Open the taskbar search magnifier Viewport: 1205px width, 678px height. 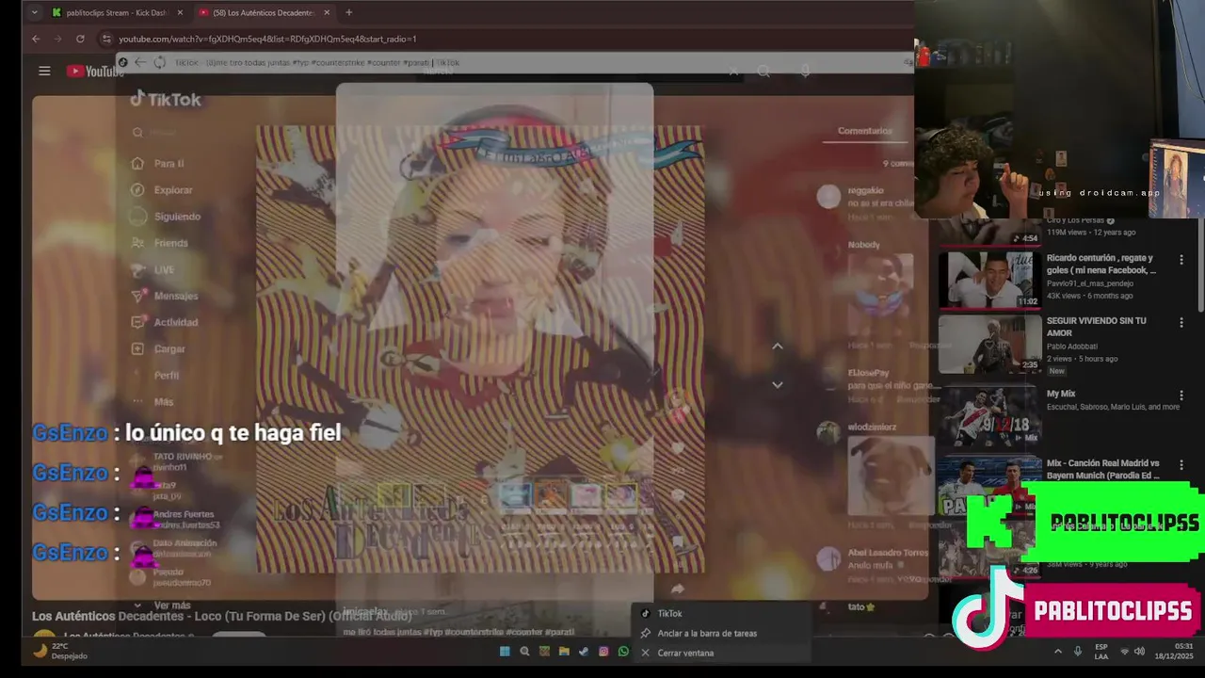[524, 652]
